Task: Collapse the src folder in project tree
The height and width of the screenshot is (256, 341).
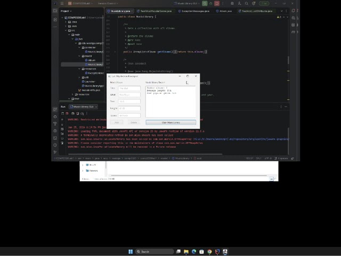Action: point(69,30)
